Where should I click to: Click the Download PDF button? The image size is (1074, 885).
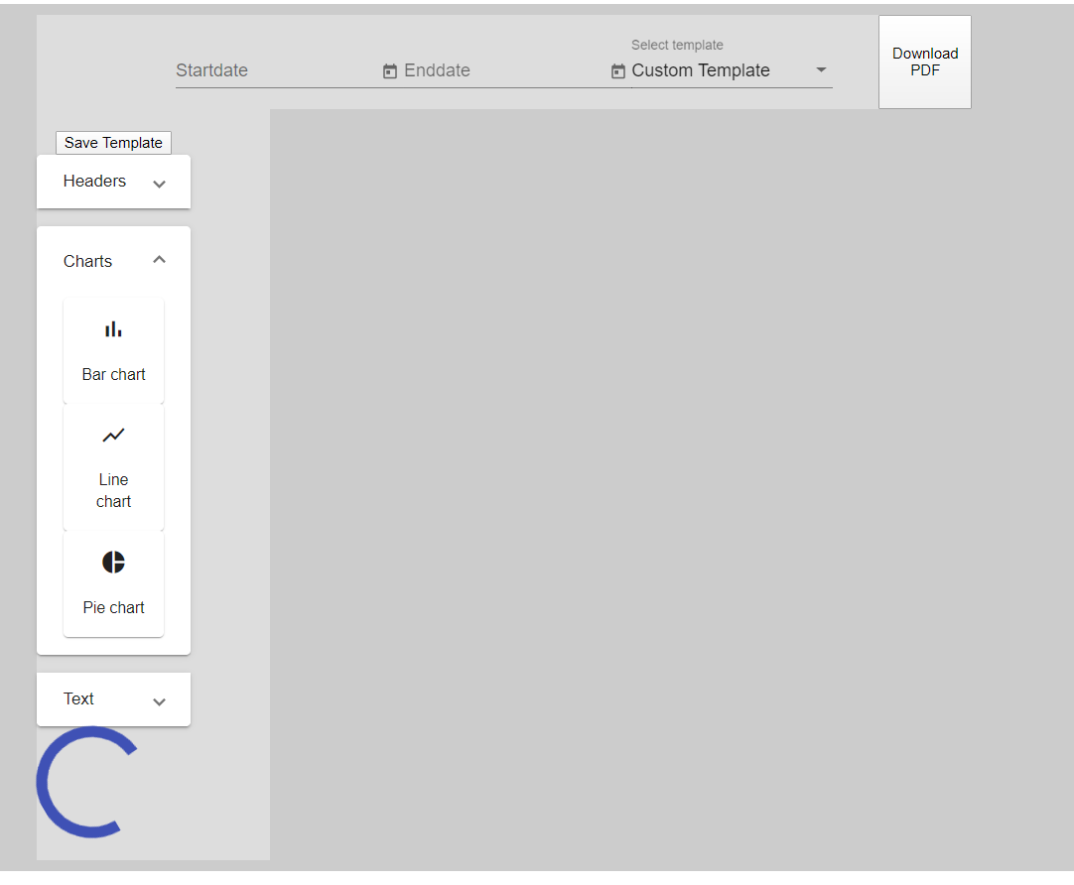[x=924, y=62]
